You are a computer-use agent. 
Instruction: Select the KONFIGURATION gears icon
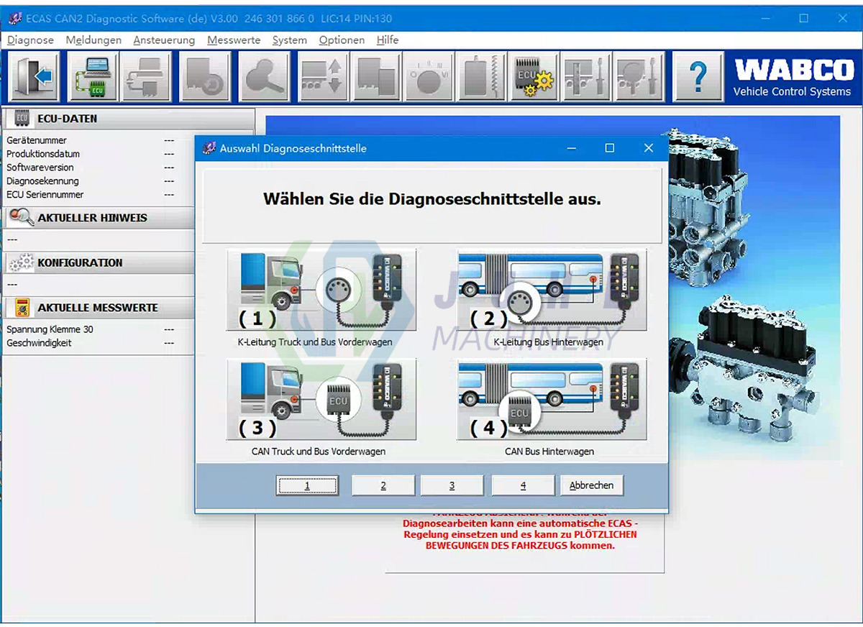click(19, 262)
